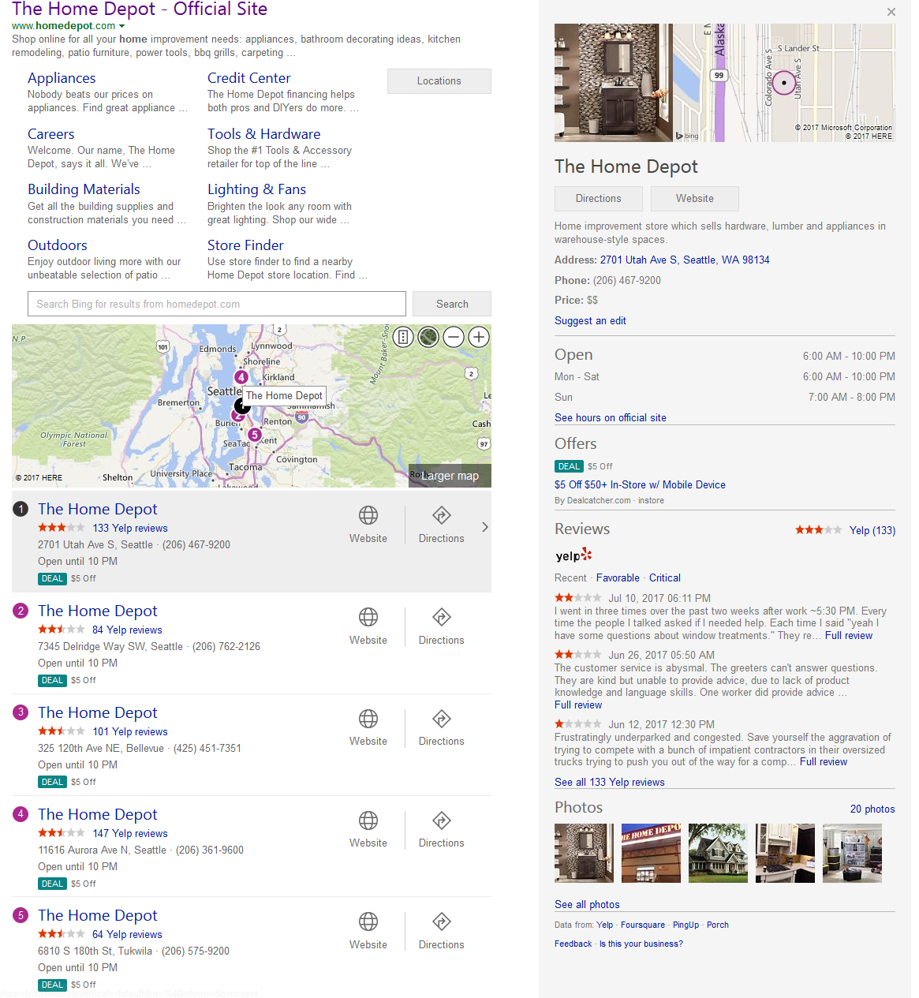Open Larger map overlay link
The image size is (919, 998).
tap(450, 476)
